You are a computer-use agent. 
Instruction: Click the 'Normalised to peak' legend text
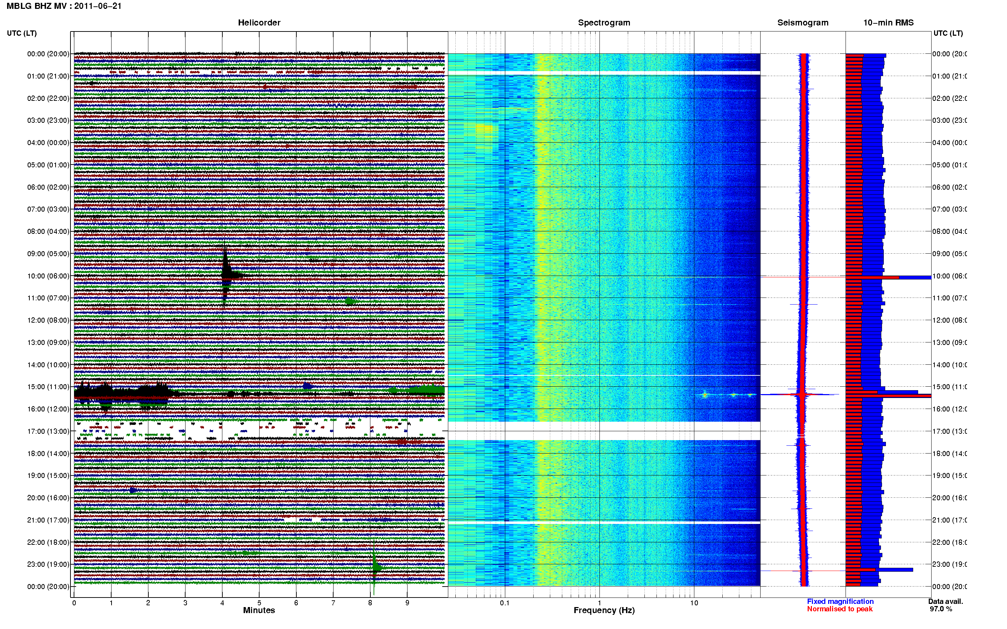click(840, 609)
